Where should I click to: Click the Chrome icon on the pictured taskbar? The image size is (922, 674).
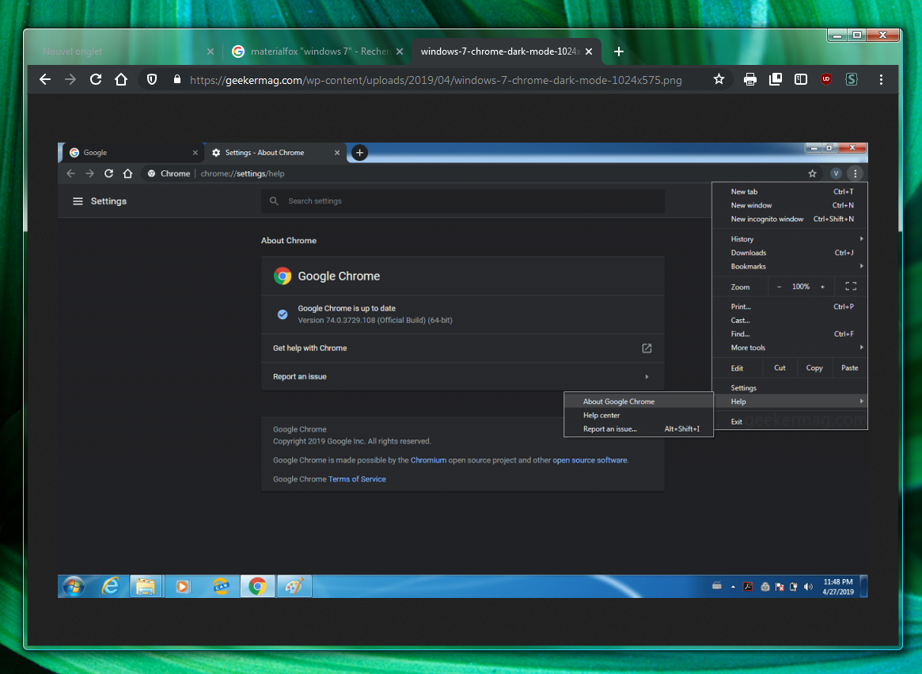(x=257, y=586)
